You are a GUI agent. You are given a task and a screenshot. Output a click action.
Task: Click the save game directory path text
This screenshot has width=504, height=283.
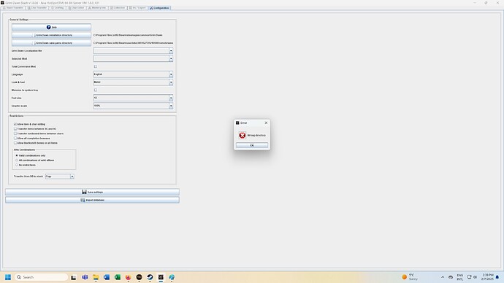click(x=134, y=43)
